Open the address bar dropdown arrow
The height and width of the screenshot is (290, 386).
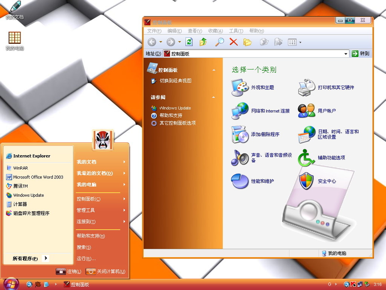(x=345, y=54)
